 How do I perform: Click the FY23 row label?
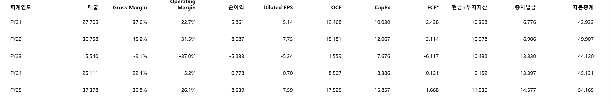point(16,56)
